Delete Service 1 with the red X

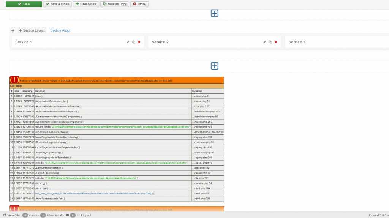[x=139, y=42]
